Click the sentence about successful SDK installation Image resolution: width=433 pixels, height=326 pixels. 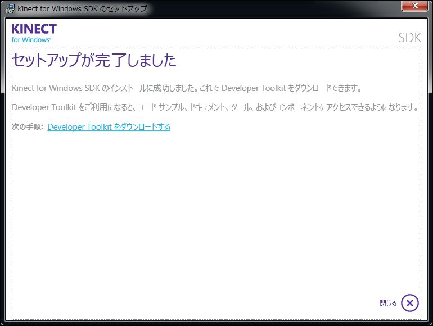(187, 88)
